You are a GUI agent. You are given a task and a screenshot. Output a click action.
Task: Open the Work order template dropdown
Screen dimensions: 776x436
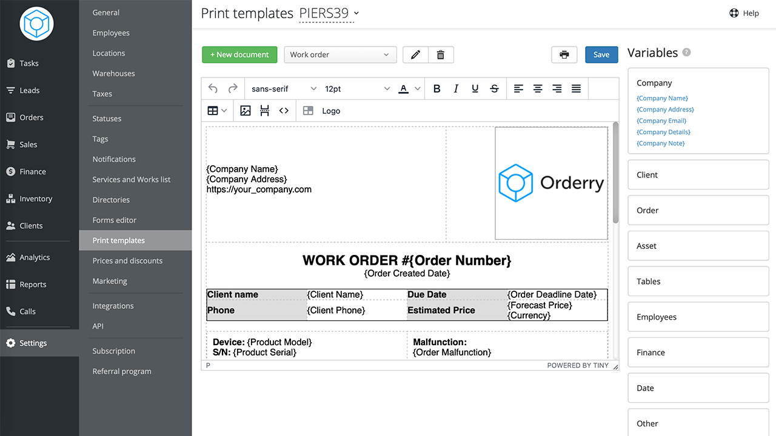tap(340, 54)
